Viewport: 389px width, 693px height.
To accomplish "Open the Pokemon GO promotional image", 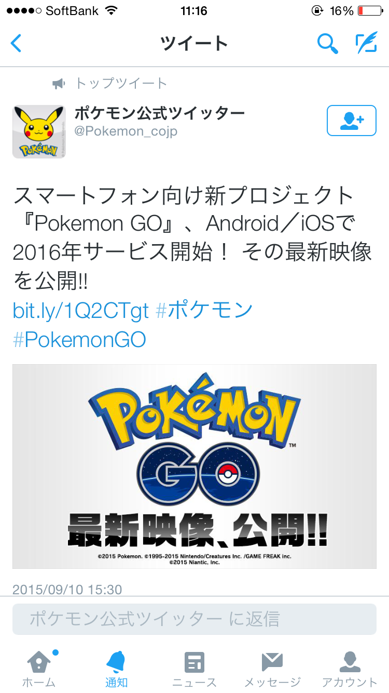I will click(195, 466).
